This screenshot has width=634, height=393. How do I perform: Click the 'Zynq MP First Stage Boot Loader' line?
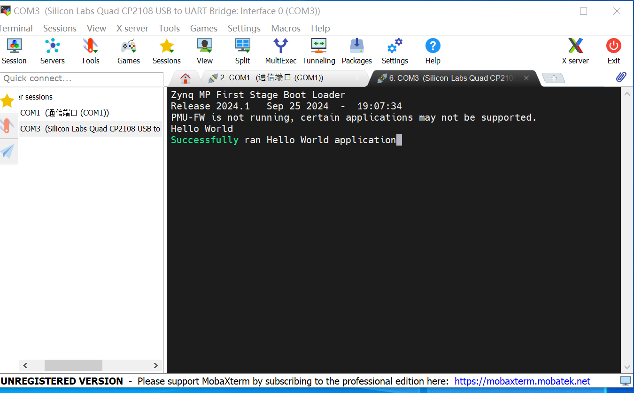258,95
